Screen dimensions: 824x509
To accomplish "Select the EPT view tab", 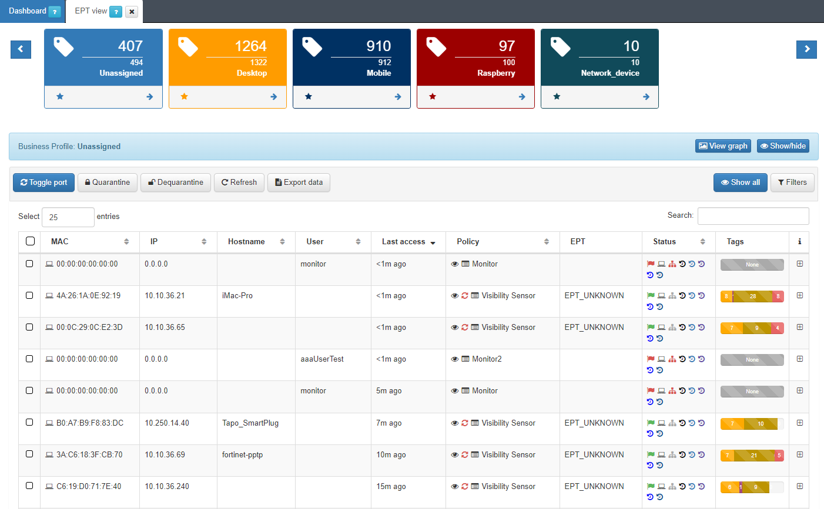I will [x=91, y=11].
